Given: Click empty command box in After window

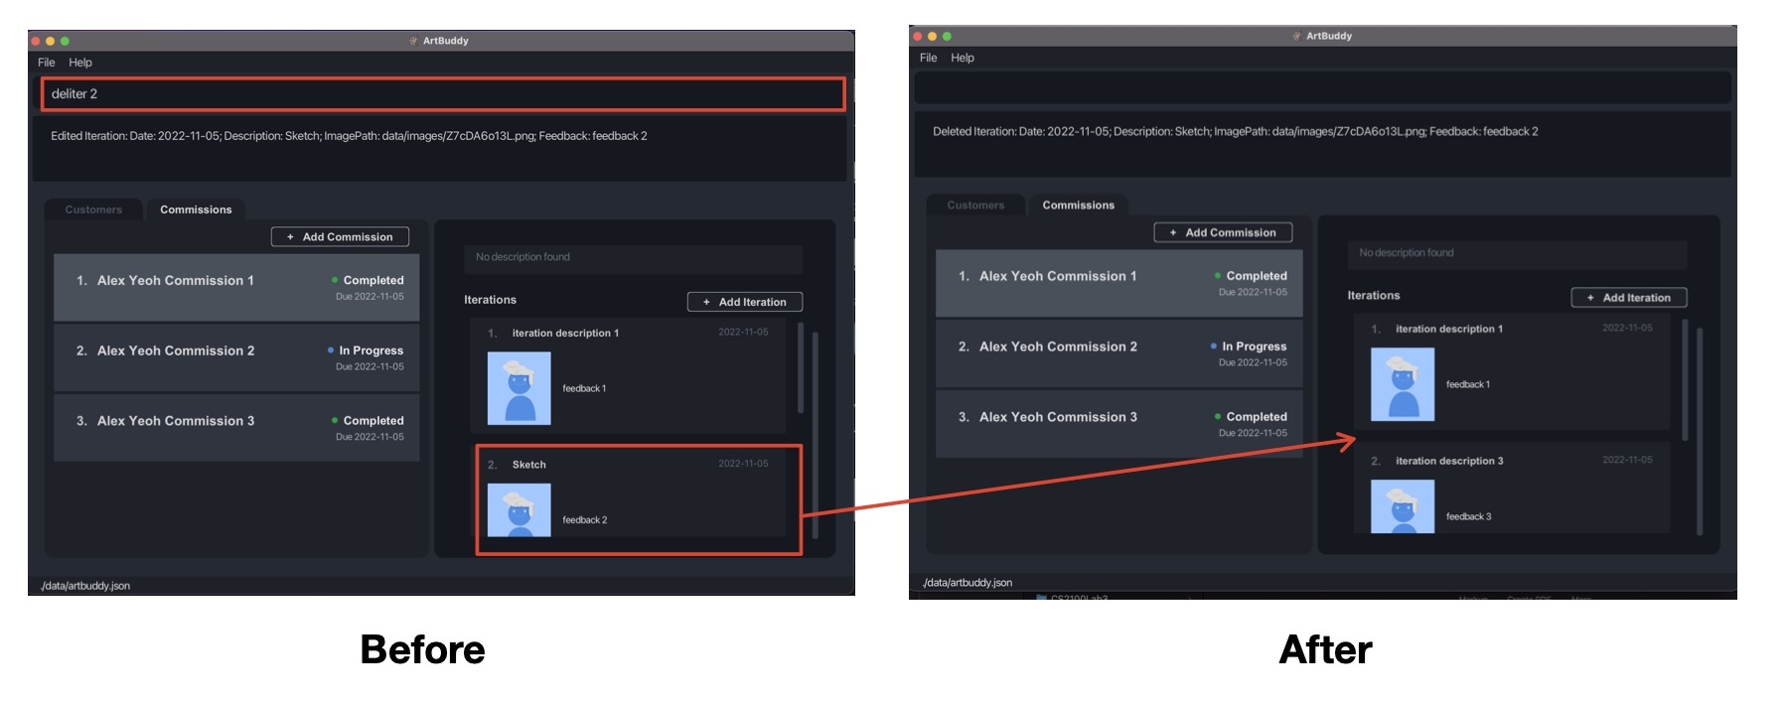Looking at the screenshot, I should [x=1322, y=88].
